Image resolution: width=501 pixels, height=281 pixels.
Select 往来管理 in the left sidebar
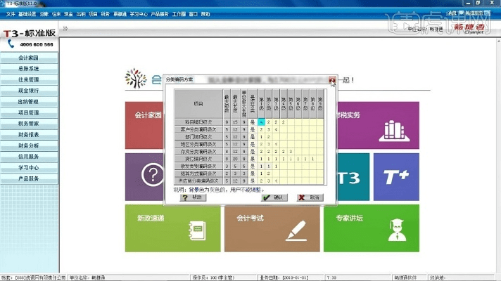[x=29, y=80]
